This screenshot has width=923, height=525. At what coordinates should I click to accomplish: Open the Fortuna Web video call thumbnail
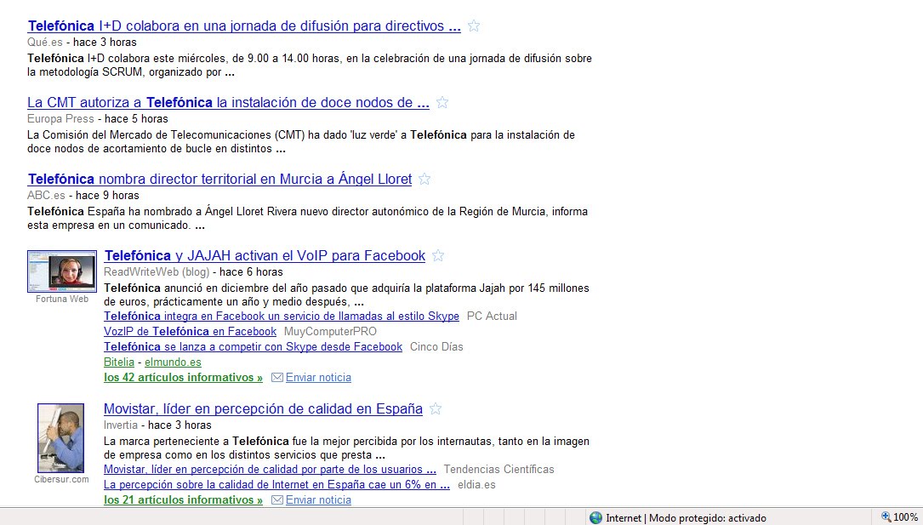62,271
